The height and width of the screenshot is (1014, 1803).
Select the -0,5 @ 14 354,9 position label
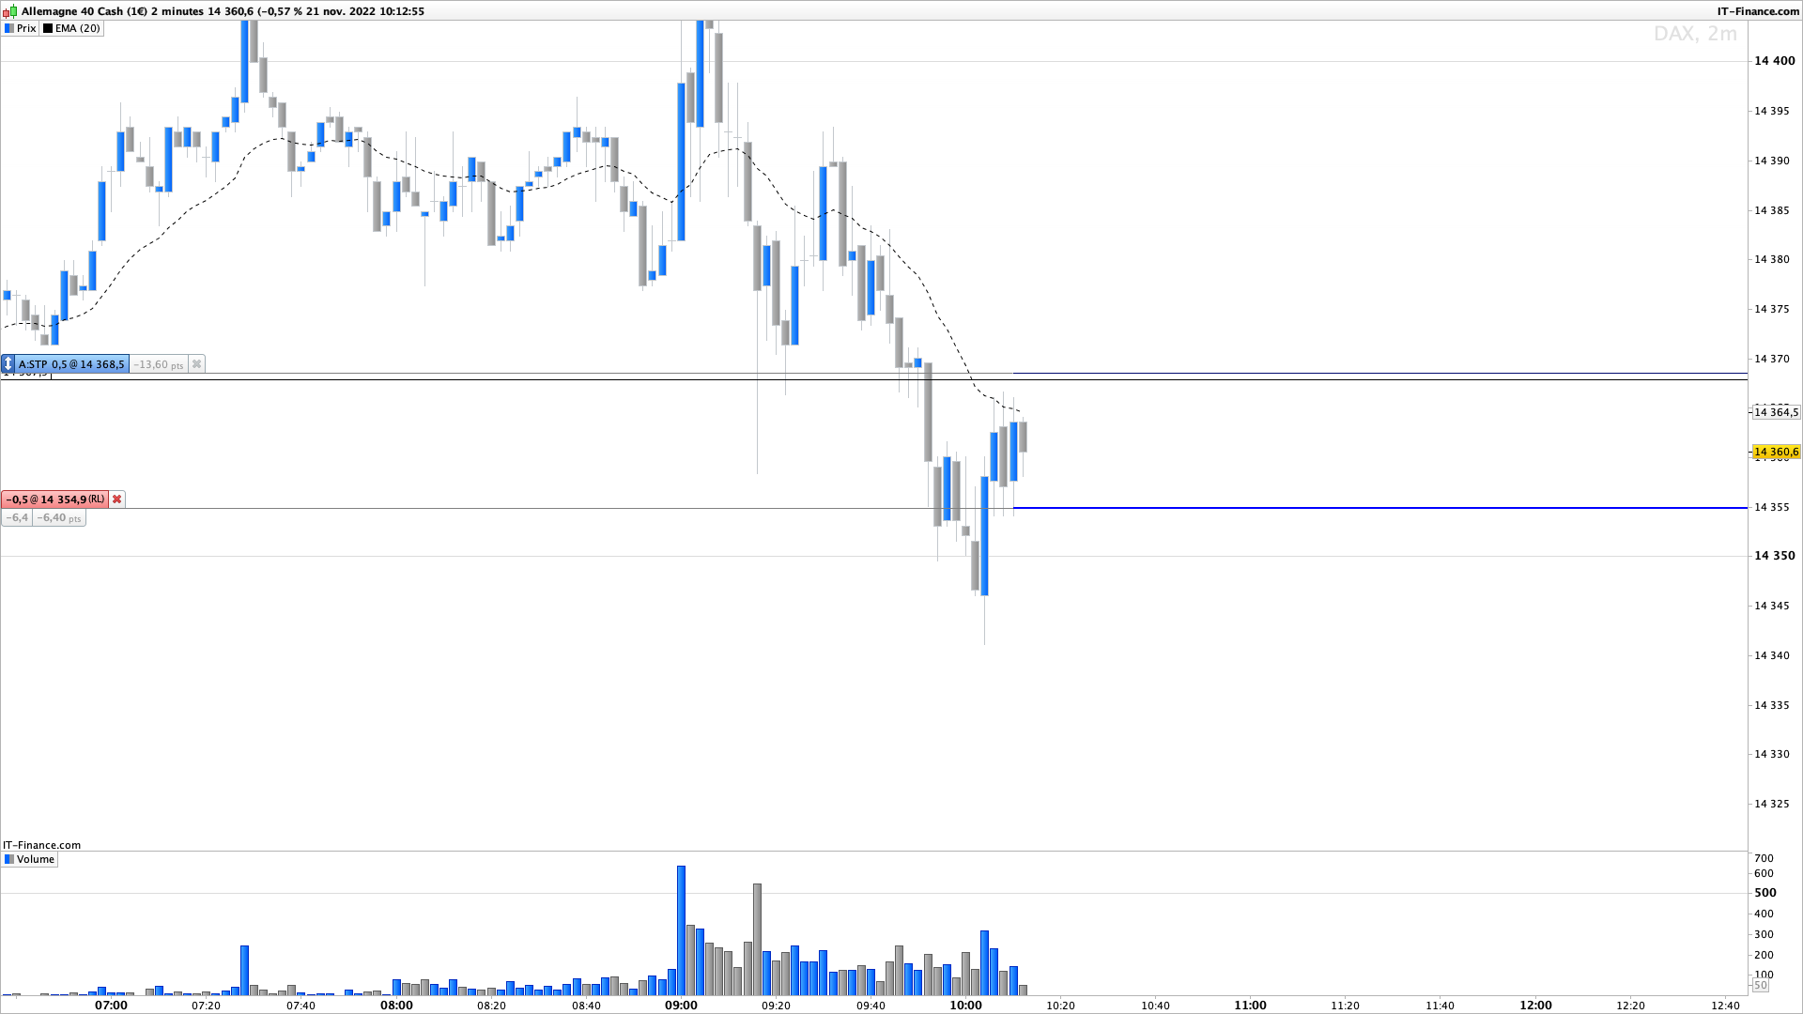coord(56,499)
